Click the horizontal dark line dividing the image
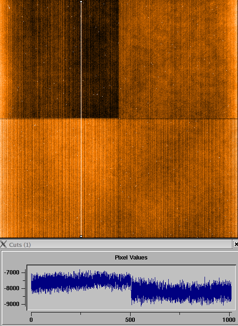This screenshot has height=326, width=238. 119,119
